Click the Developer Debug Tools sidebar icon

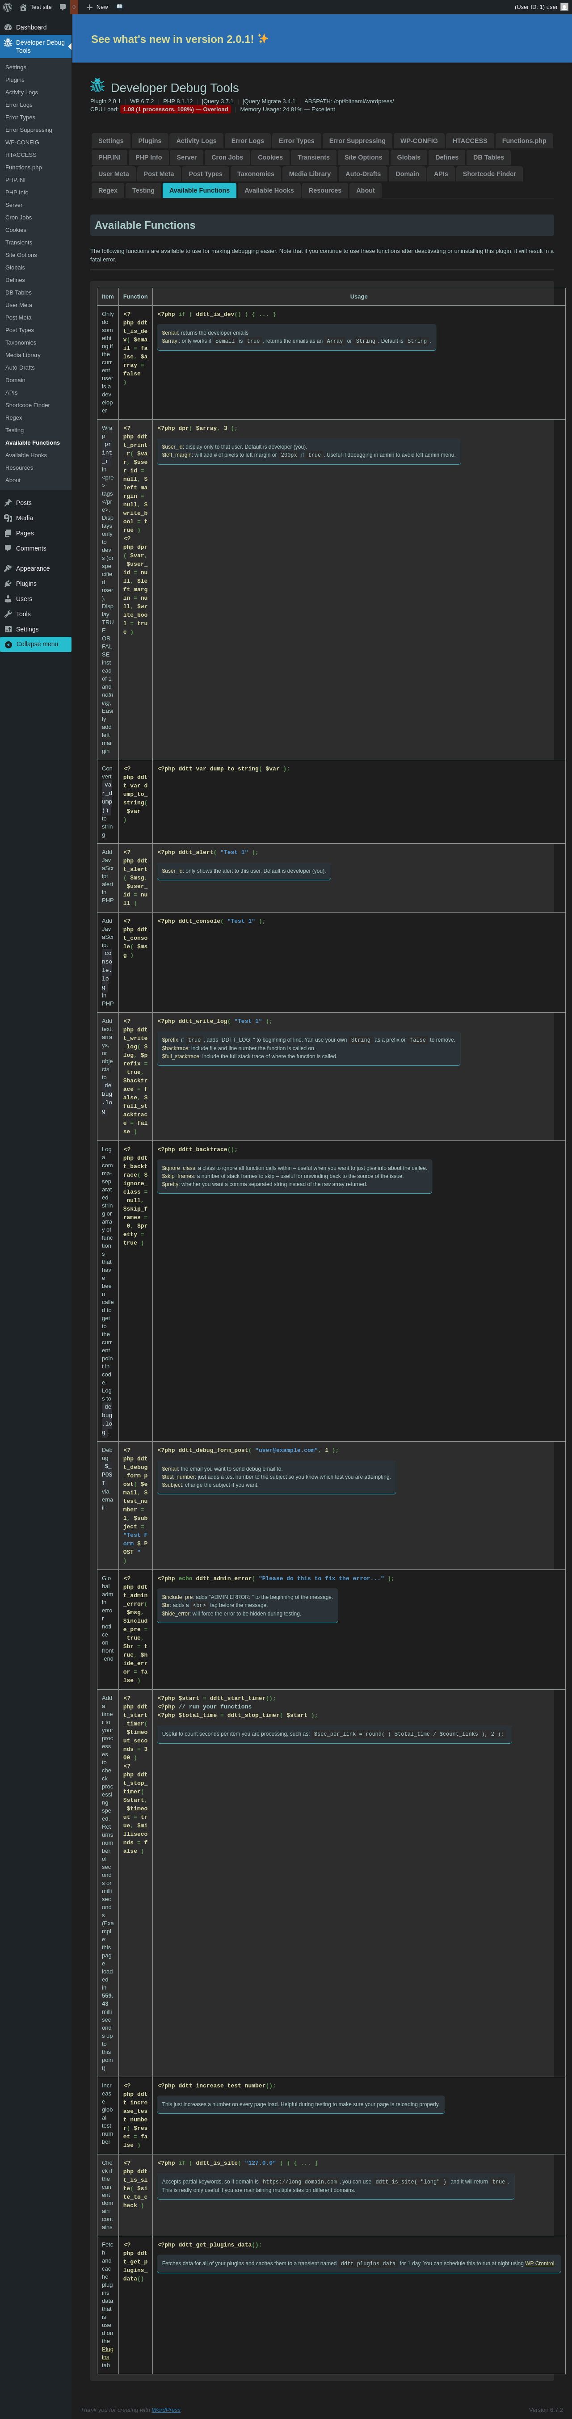[8, 42]
